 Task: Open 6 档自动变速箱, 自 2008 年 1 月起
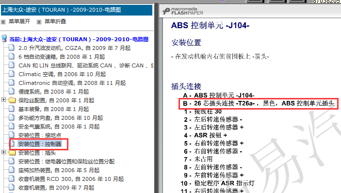[x=62, y=57]
